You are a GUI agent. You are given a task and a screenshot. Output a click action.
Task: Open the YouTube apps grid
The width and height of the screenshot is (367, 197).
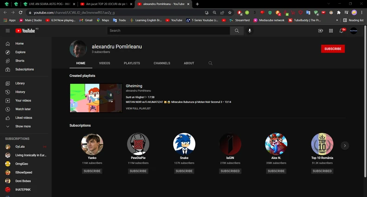coord(331,31)
